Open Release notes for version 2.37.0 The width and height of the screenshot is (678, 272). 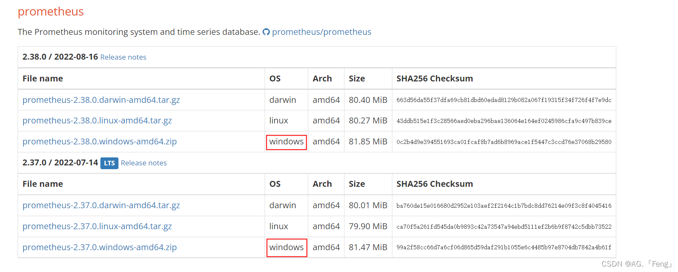[x=143, y=163]
